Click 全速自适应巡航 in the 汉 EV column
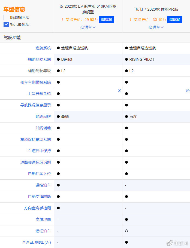The height and width of the screenshot is (248, 190). (x=75, y=48)
